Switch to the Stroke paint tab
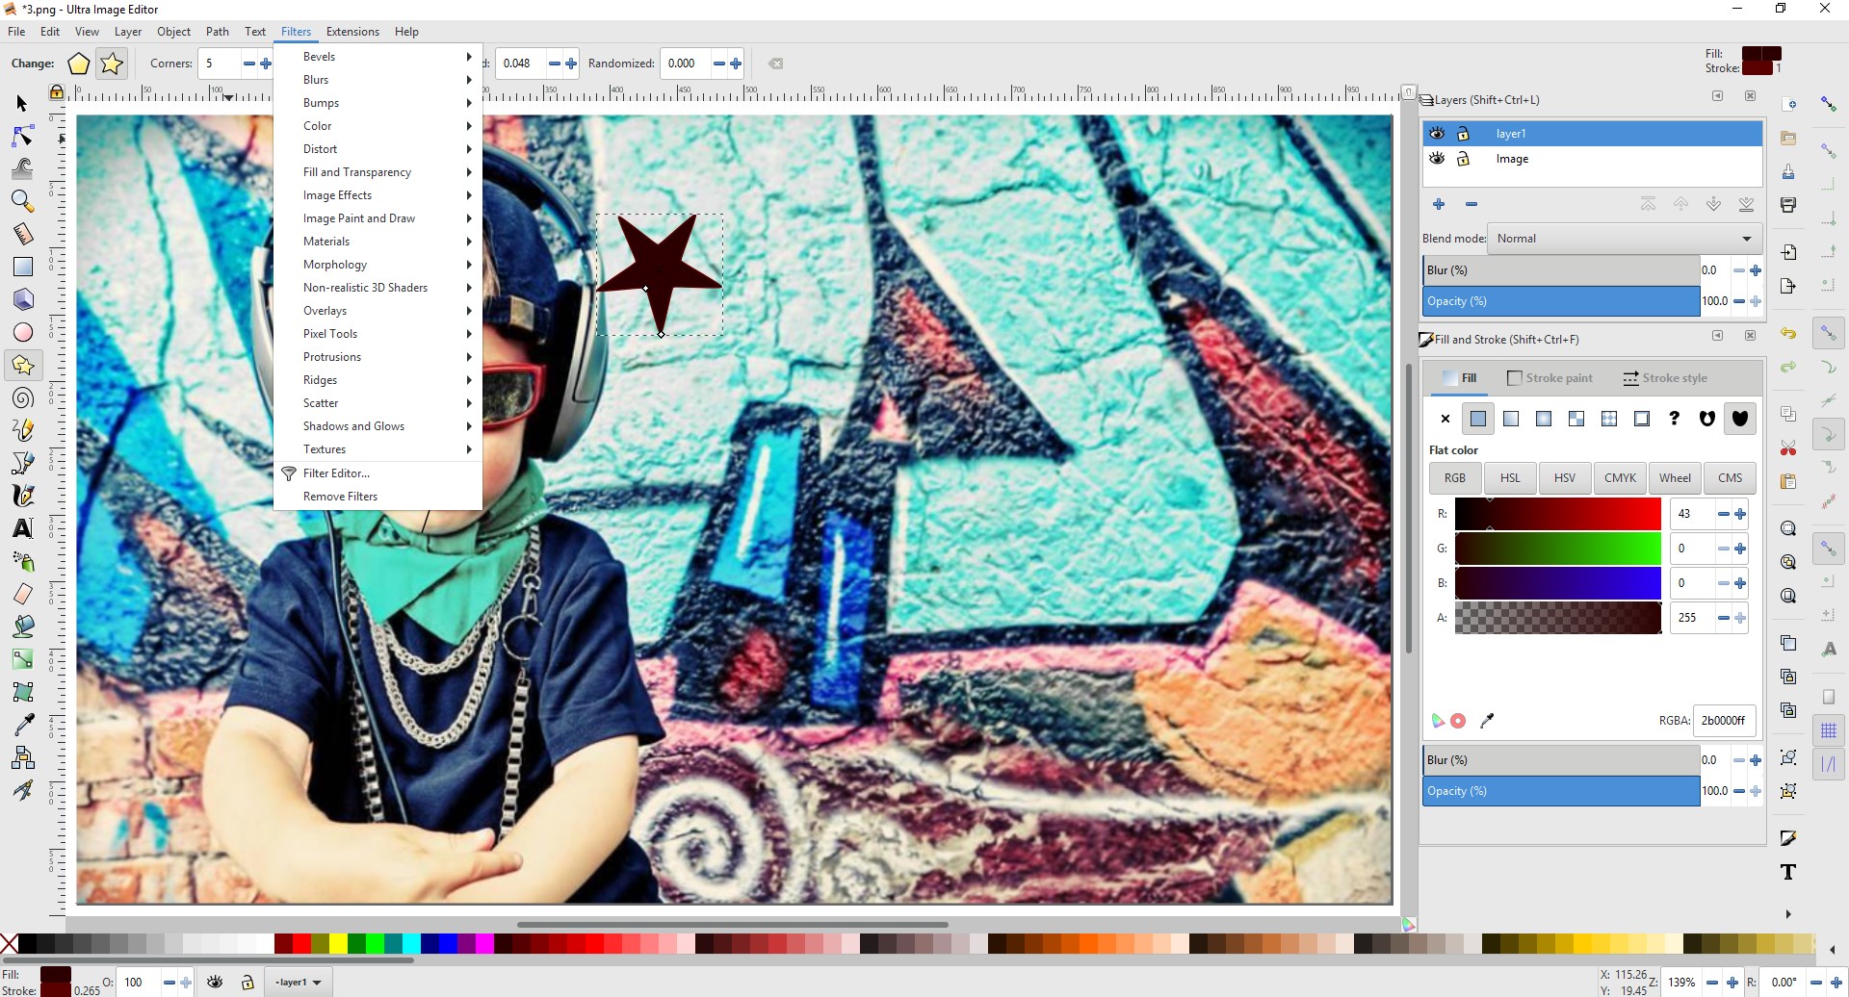Screen dimensions: 1849x997 pos(1550,378)
